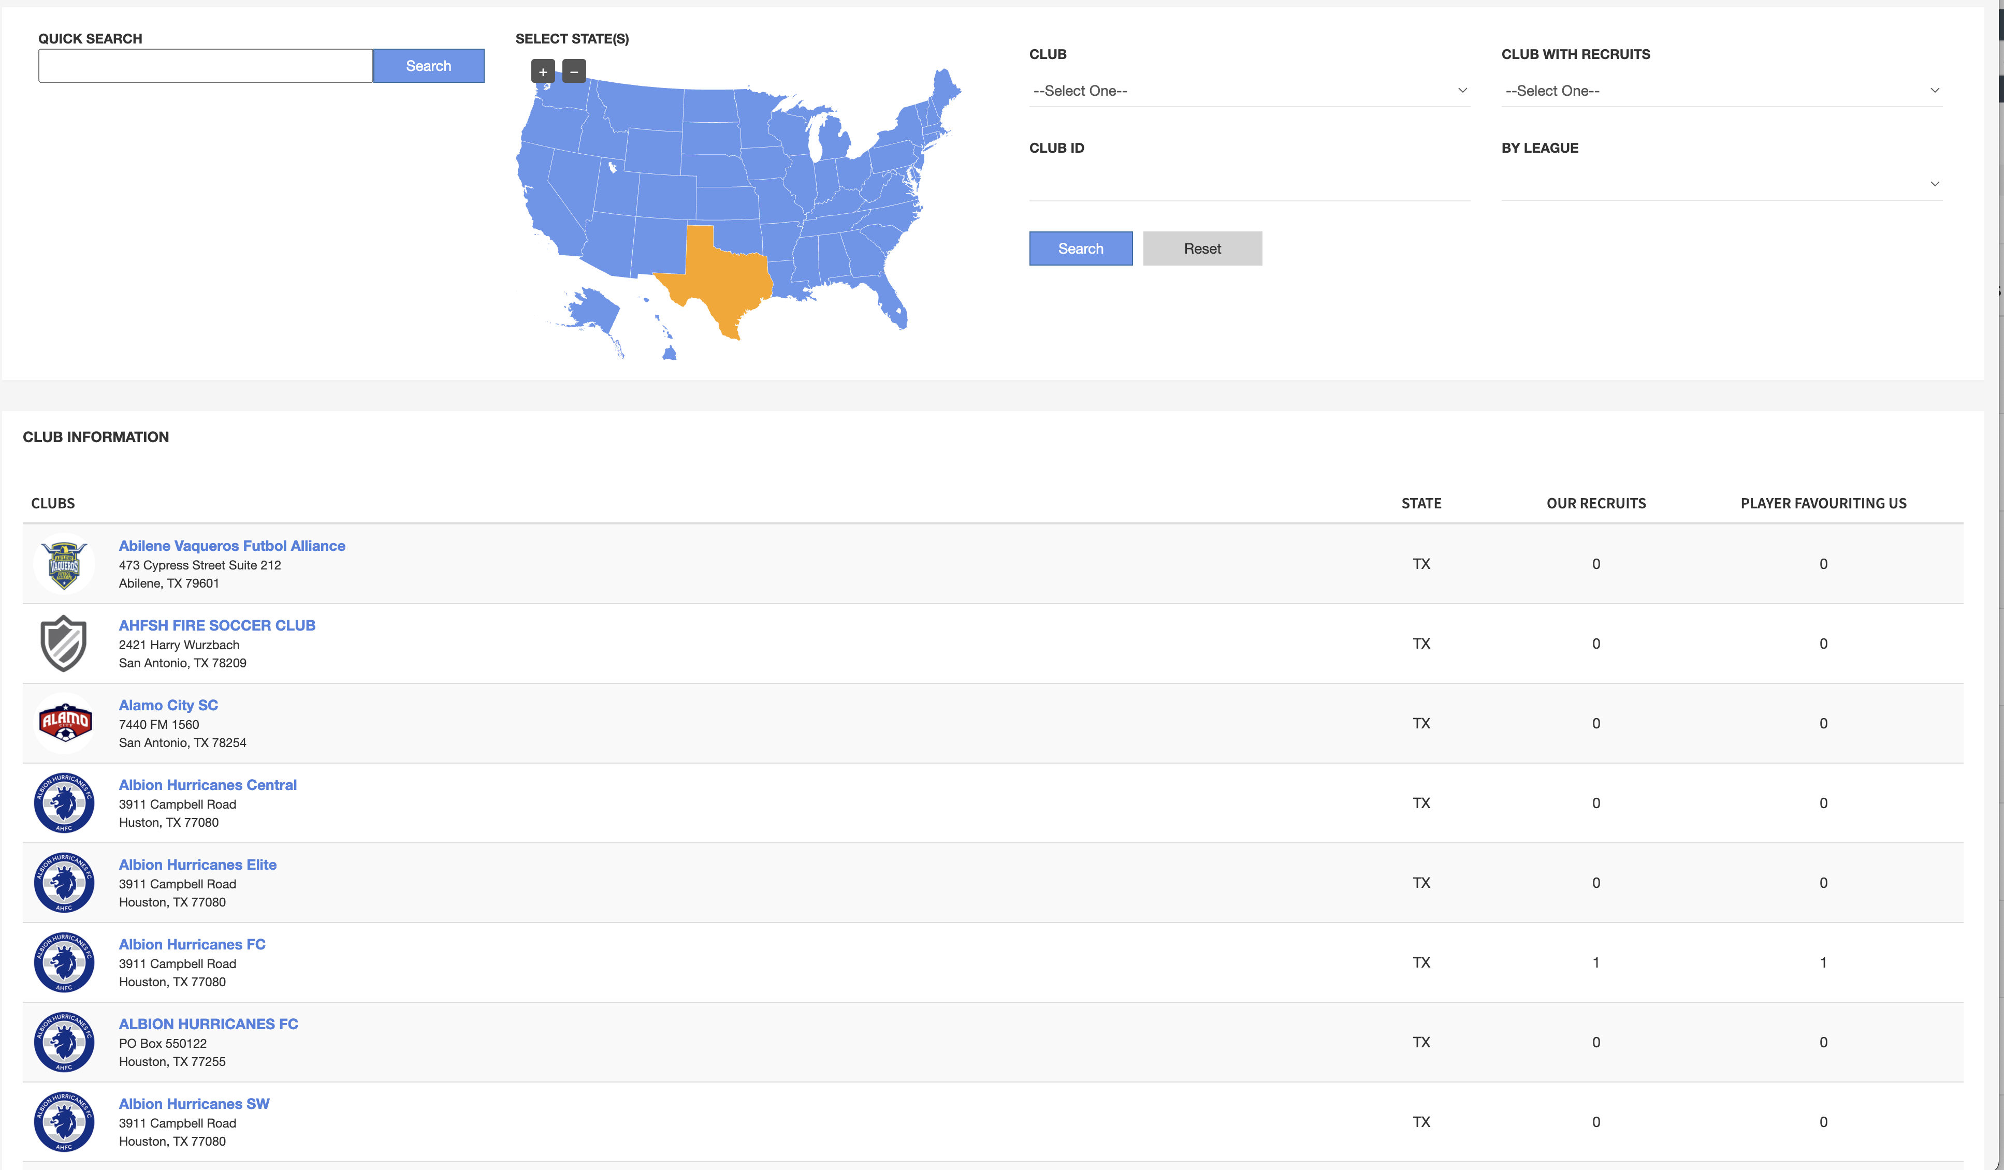Screen dimensions: 2004x1170
Task: Open the By League dropdown
Action: (x=1721, y=184)
